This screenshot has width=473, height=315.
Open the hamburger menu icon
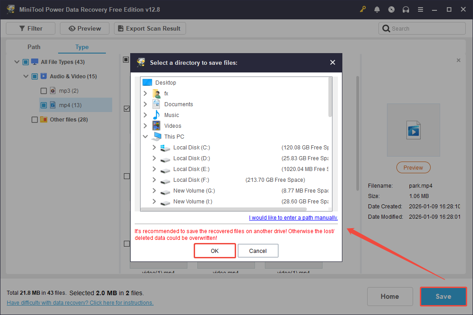coord(420,9)
